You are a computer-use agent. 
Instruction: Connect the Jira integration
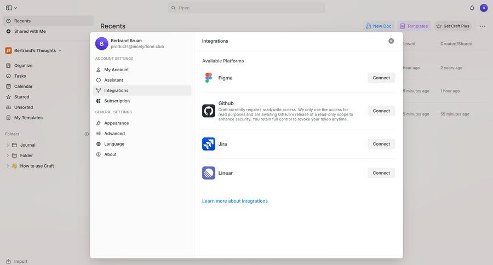381,143
